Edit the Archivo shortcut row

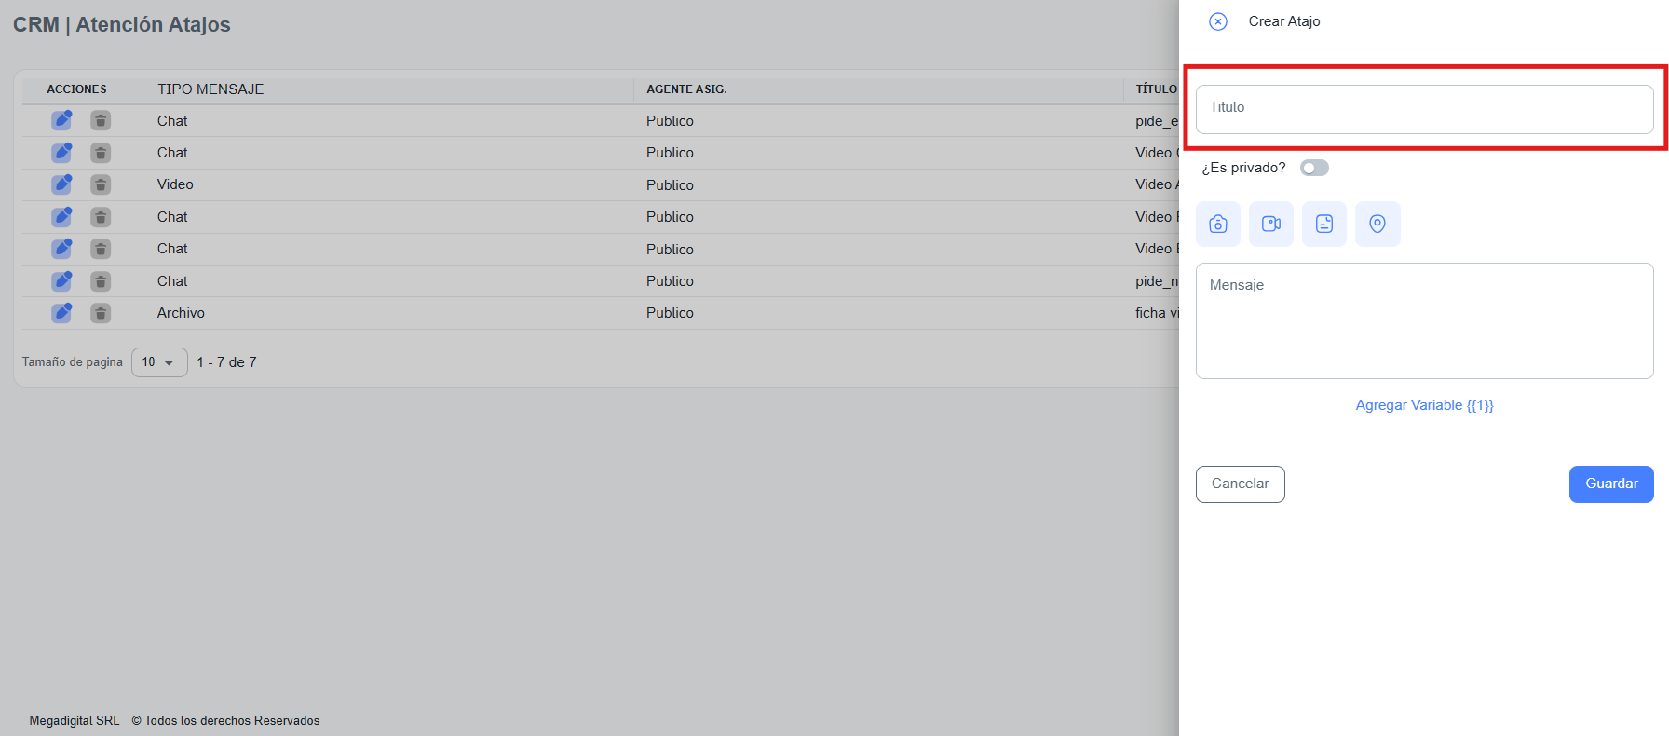coord(61,313)
